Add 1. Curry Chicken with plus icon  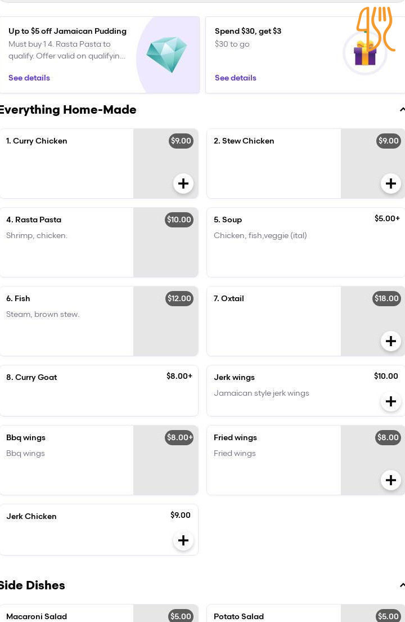(183, 184)
